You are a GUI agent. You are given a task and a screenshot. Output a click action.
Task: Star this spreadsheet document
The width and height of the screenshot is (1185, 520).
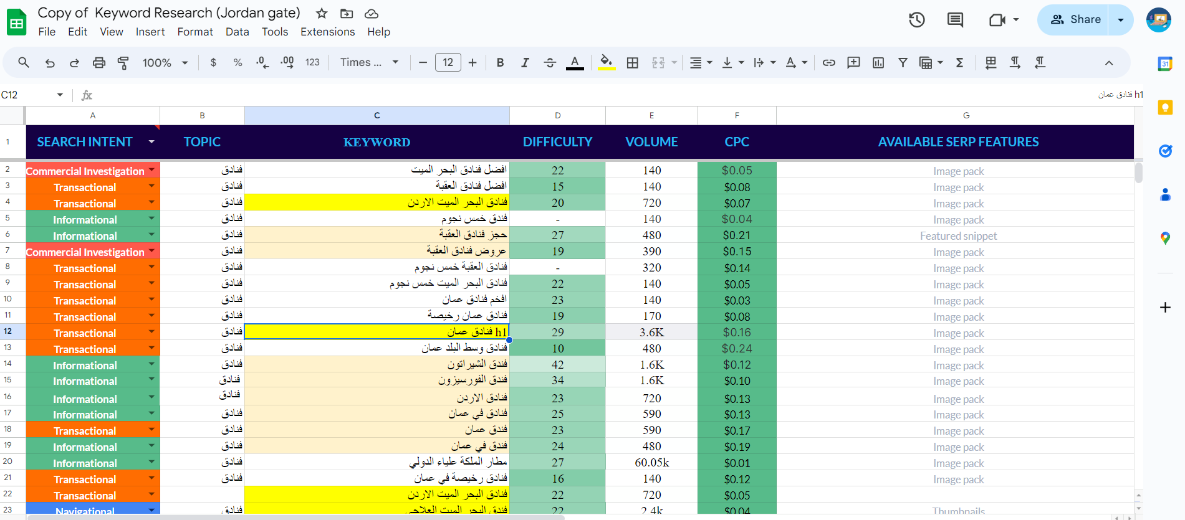[x=322, y=13]
